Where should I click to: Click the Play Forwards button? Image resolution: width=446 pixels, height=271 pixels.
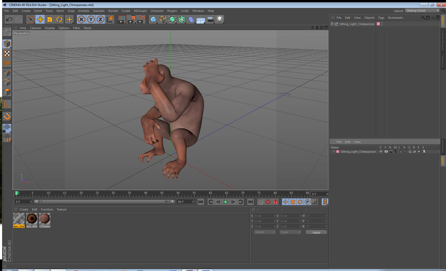[226, 202]
